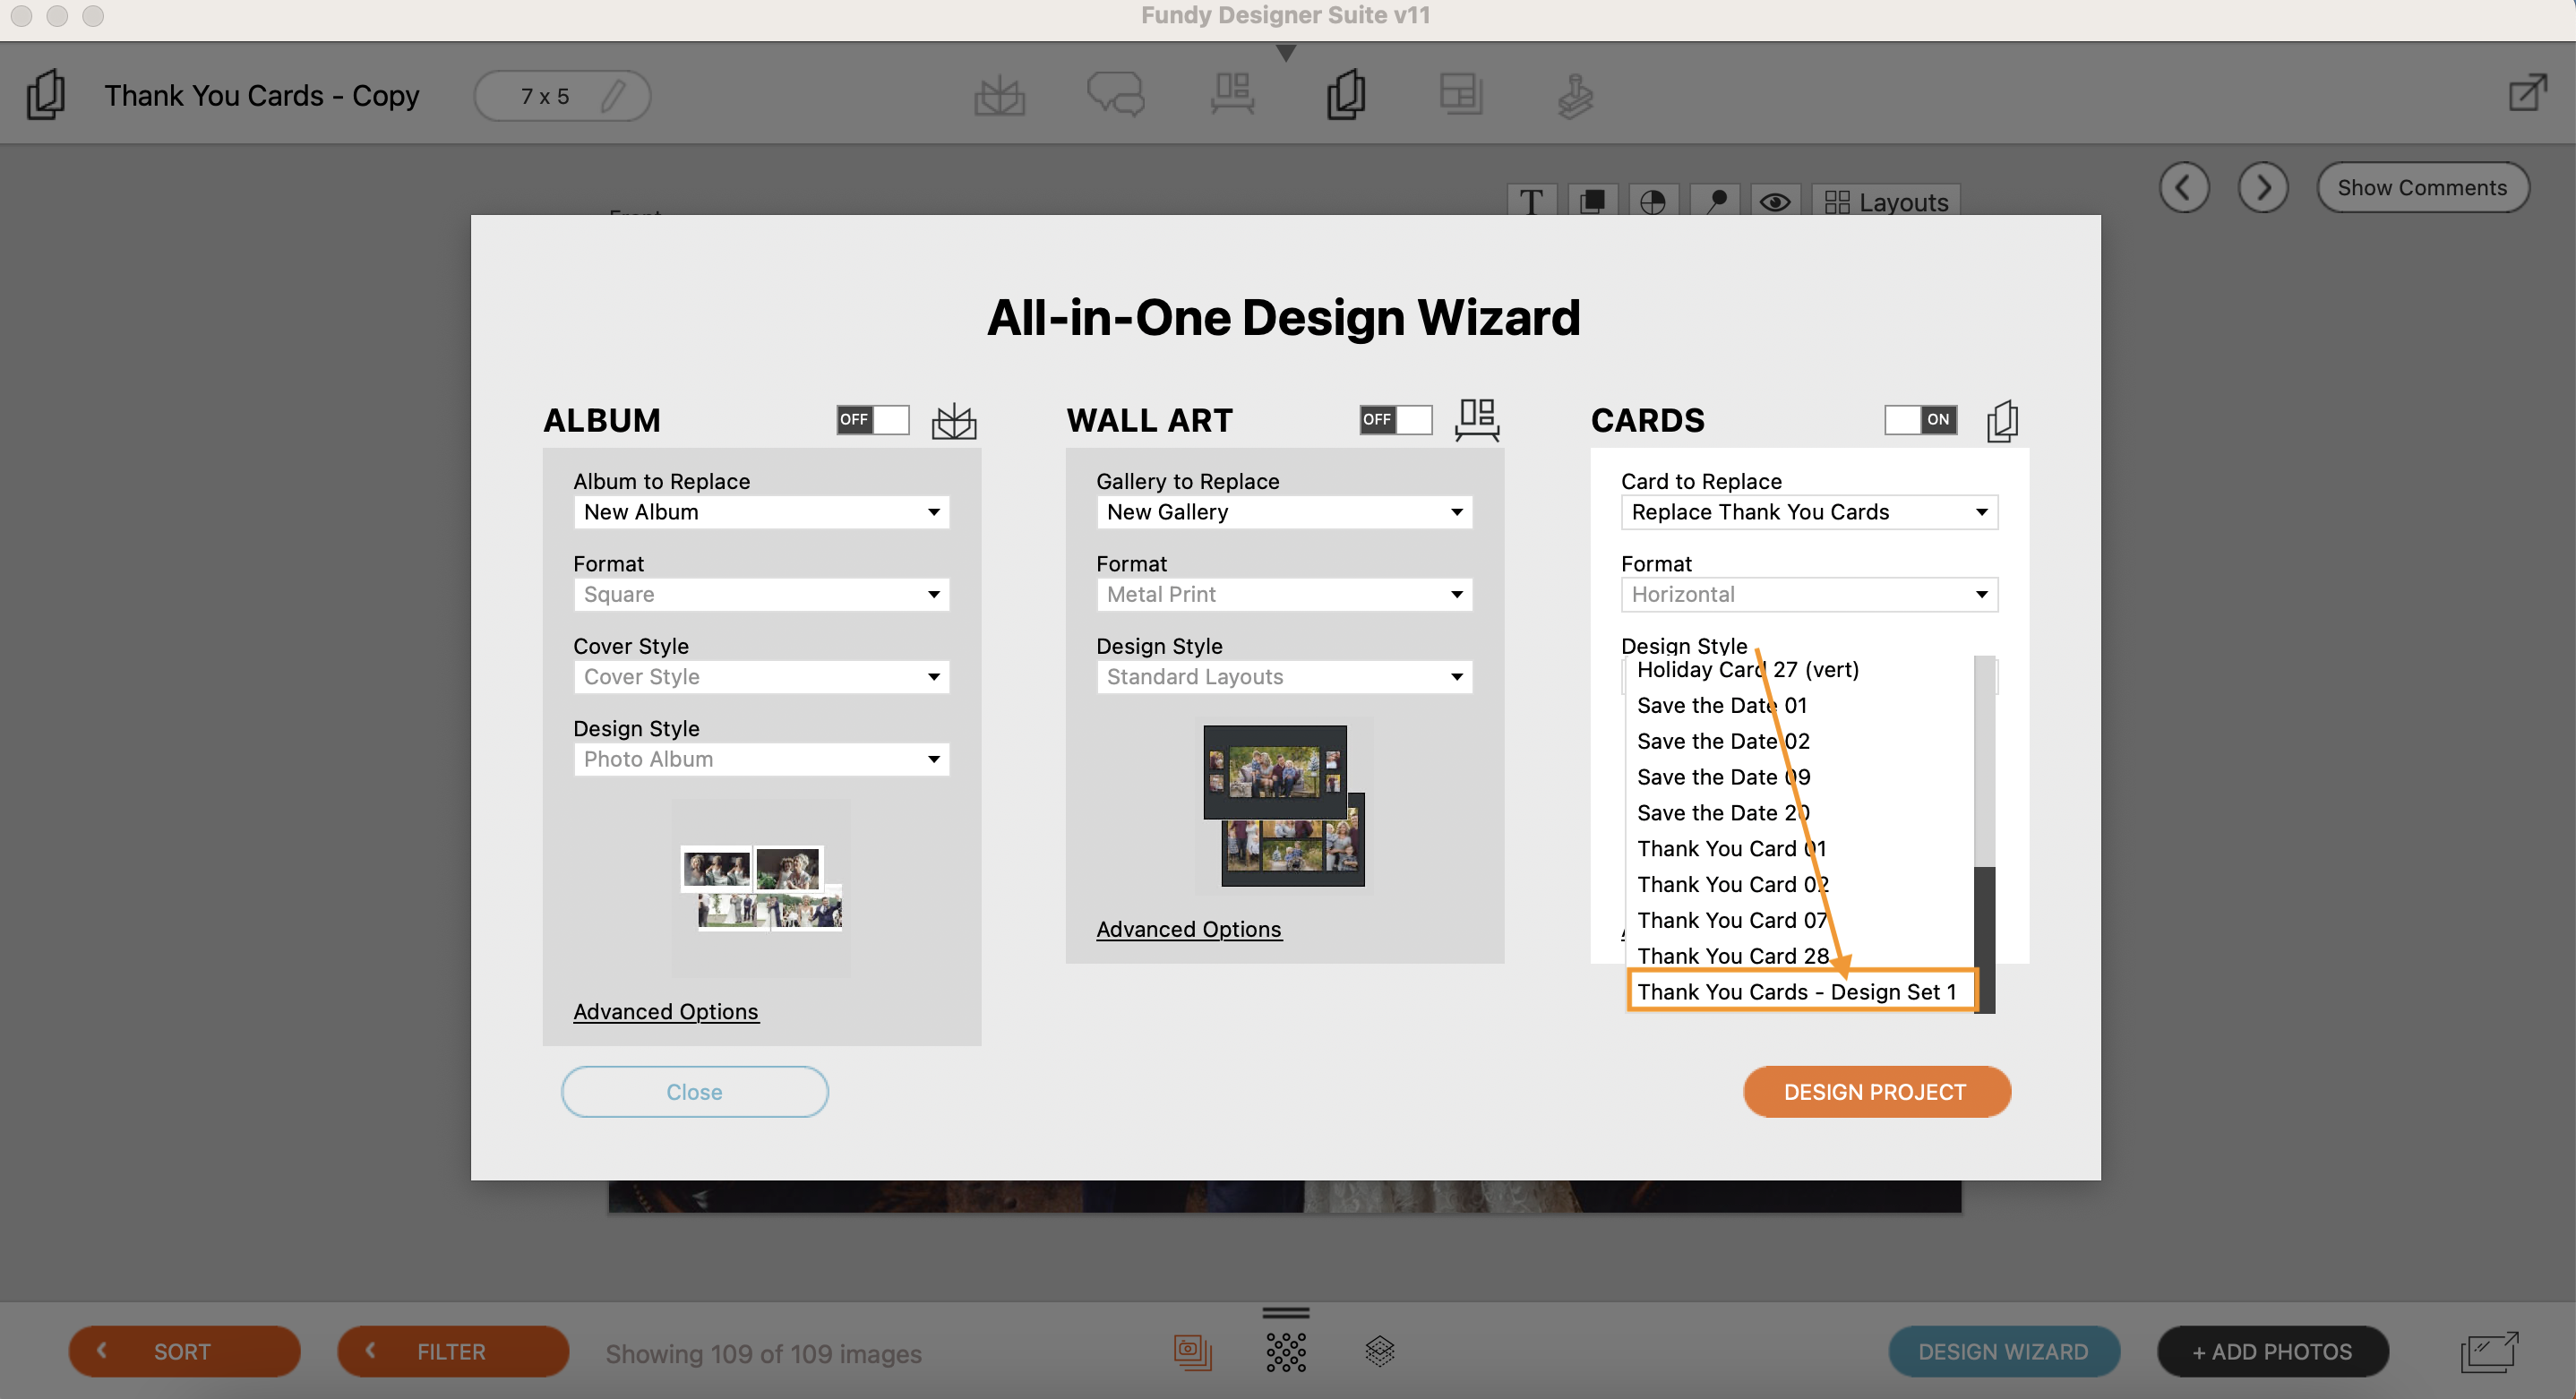Toggle the eye preview icon

coord(1775,202)
